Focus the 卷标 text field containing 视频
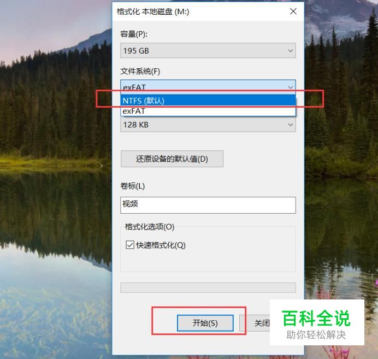 coord(208,205)
